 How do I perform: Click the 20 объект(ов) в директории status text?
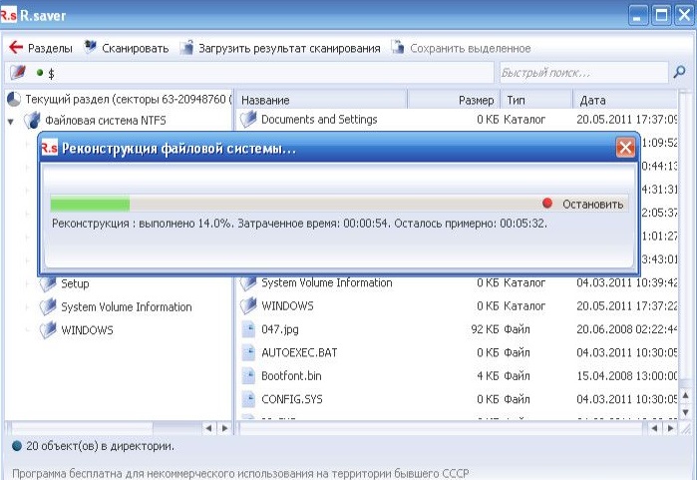100,446
